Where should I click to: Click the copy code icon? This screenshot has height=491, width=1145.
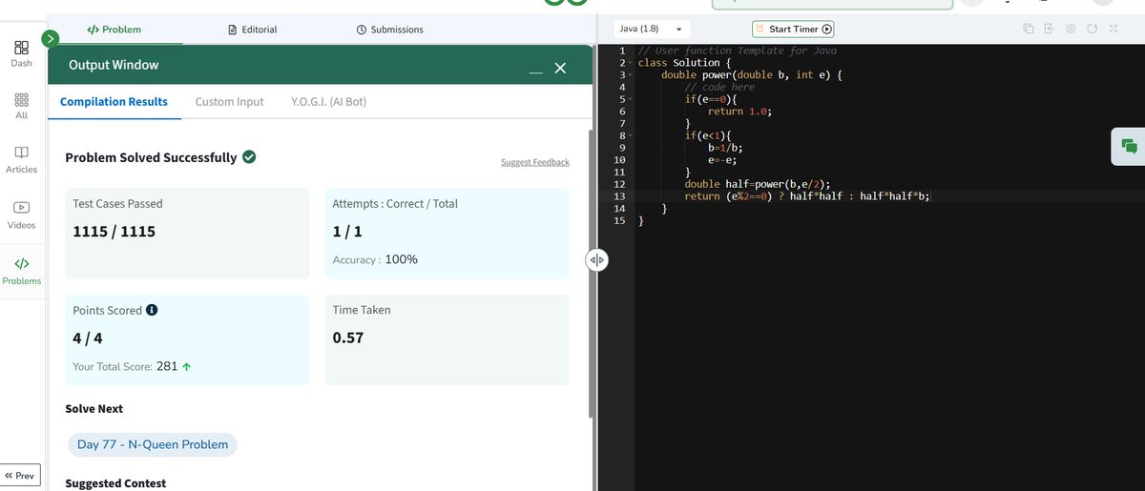[1029, 30]
